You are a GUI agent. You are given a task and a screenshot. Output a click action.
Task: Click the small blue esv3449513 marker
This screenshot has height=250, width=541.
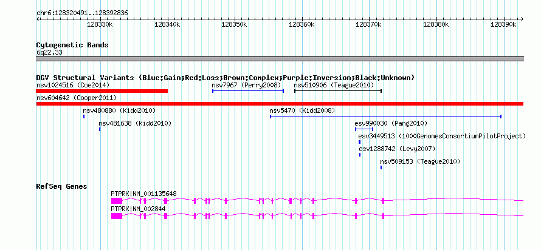(359, 142)
